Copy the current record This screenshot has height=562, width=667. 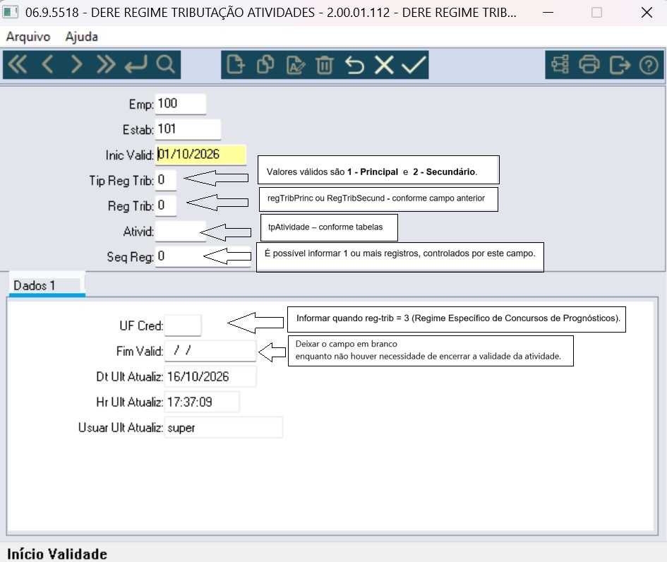[x=265, y=65]
